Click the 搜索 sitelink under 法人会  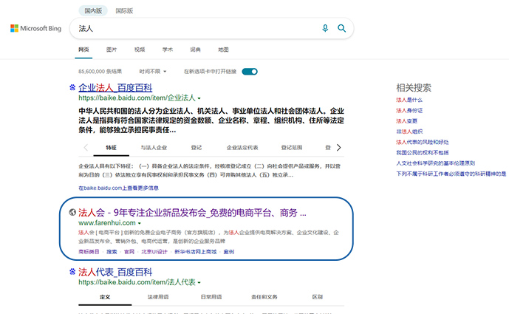(x=112, y=252)
